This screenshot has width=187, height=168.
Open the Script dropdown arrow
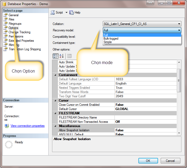(x=66, y=12)
